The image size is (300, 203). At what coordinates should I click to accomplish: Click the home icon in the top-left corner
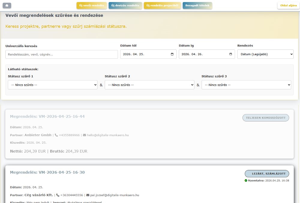(x=7, y=5)
